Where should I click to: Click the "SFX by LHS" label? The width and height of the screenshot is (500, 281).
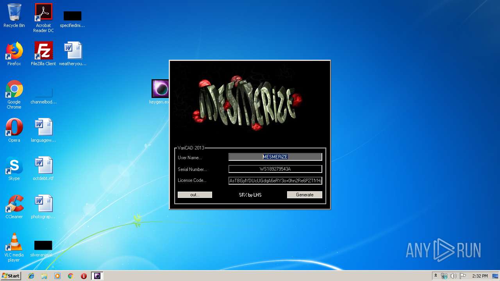pos(250,195)
